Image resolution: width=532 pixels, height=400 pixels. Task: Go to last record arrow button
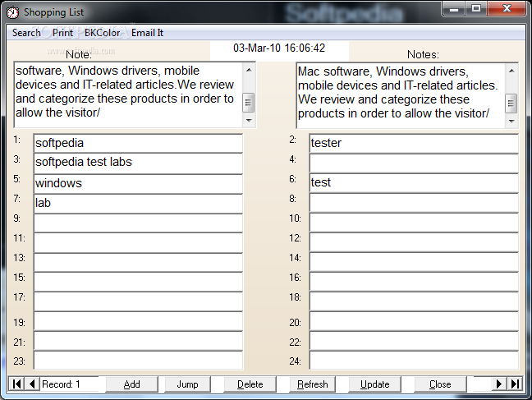point(515,384)
